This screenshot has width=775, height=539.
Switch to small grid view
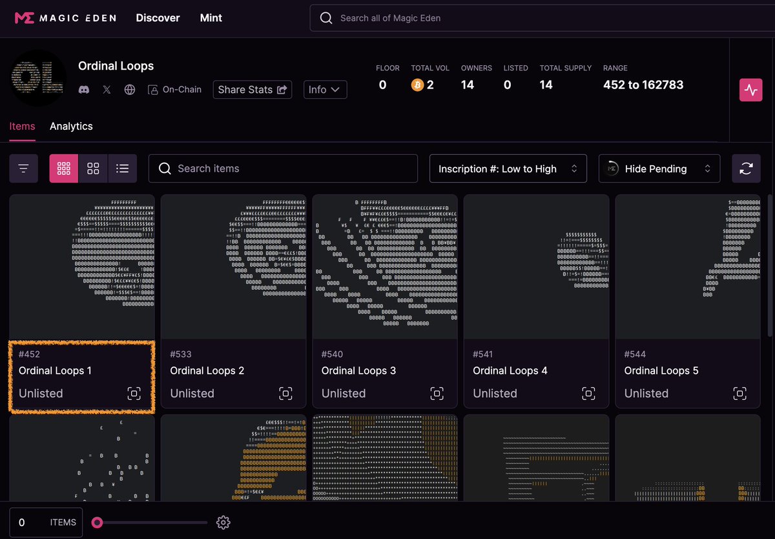(x=64, y=168)
